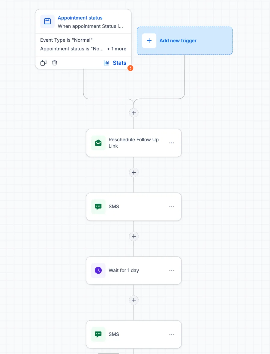This screenshot has width=270, height=354.
Task: Add action below Wait for 1 day
Action: click(133, 300)
